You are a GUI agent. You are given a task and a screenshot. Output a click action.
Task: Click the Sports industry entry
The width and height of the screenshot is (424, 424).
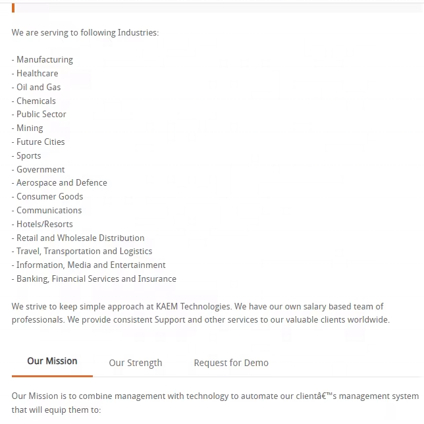28,156
